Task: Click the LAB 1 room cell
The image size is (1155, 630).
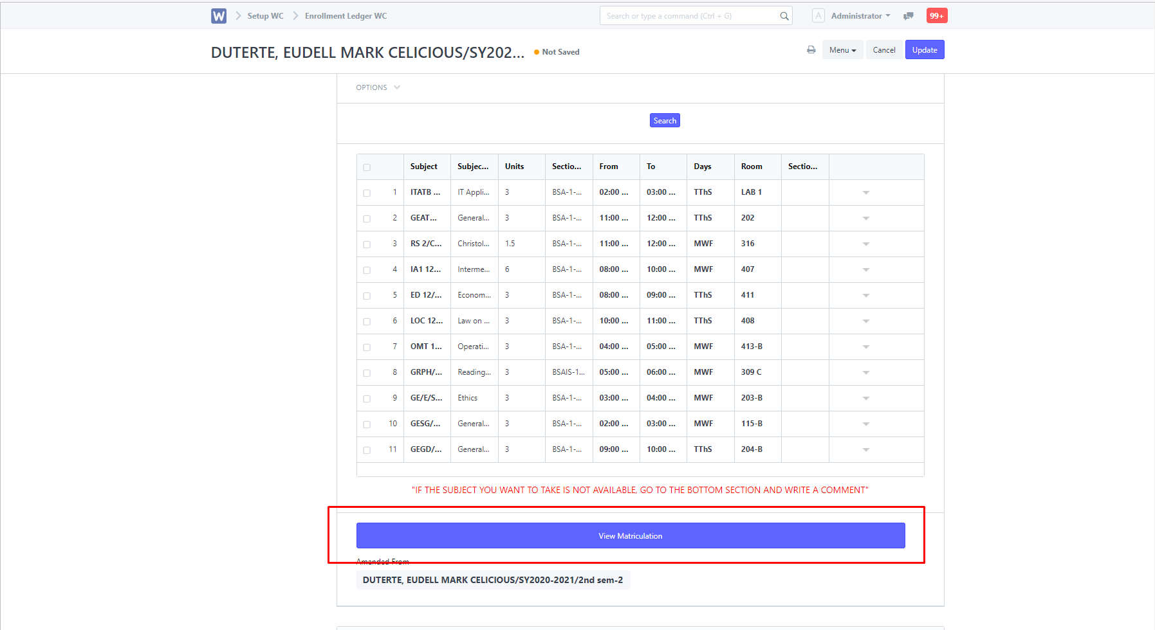Action: coord(757,192)
